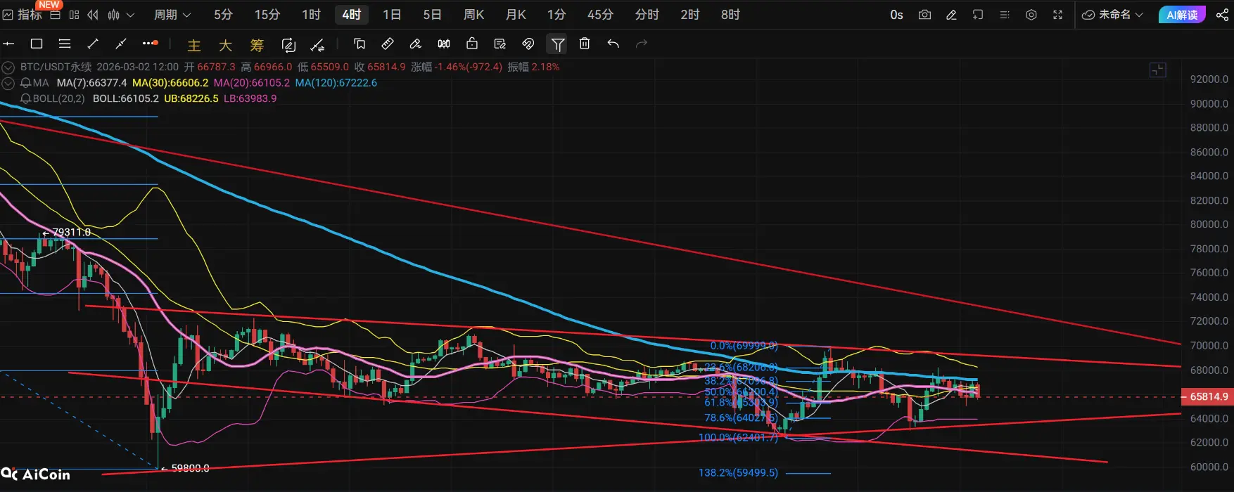Image resolution: width=1234 pixels, height=492 pixels.
Task: Switch to the 45分 timeframe
Action: (x=600, y=15)
